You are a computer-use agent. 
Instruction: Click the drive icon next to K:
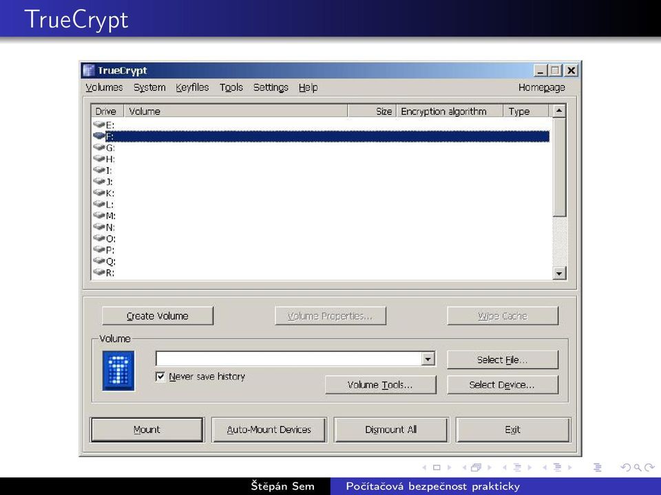tap(99, 192)
